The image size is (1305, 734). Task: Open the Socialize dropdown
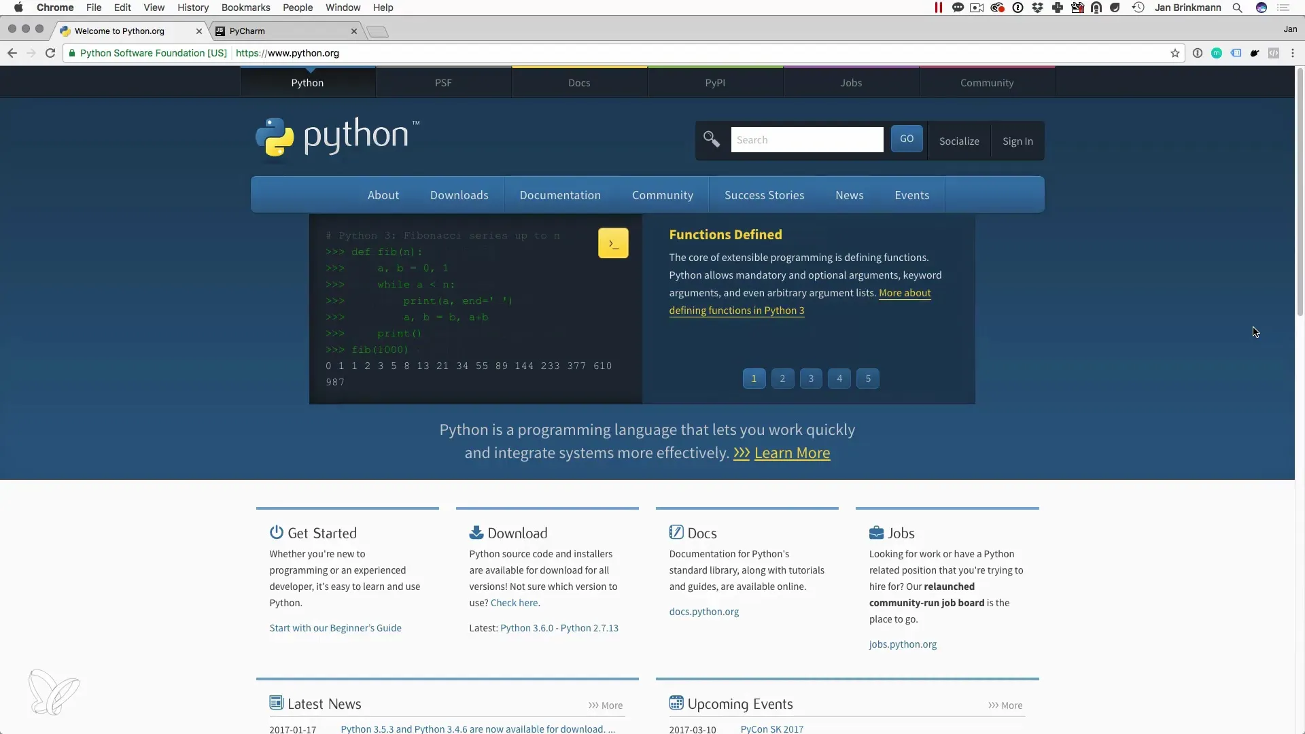pyautogui.click(x=959, y=141)
